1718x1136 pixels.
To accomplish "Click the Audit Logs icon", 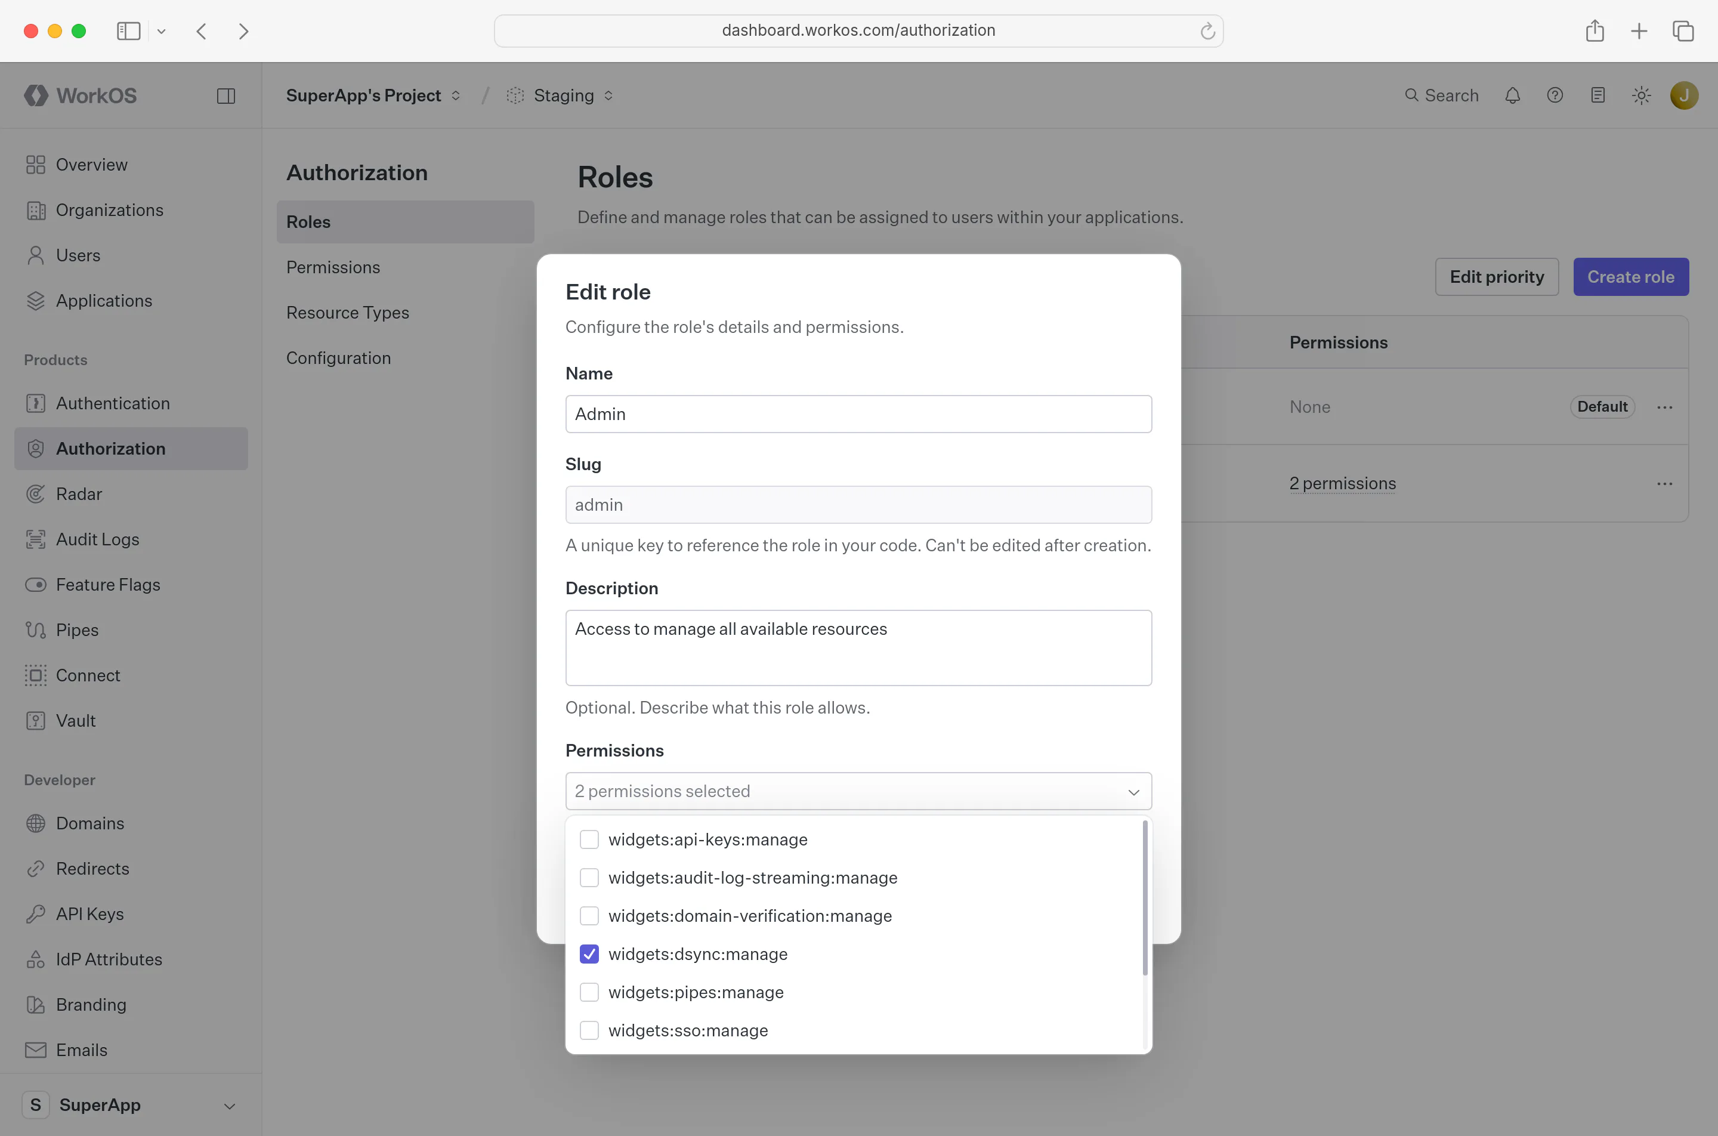I will 35,539.
